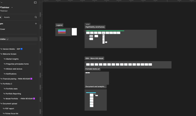Click Document and analytic... section label

(95, 87)
